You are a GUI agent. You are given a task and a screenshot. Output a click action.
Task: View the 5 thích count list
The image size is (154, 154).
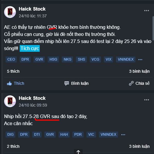coord(13,71)
